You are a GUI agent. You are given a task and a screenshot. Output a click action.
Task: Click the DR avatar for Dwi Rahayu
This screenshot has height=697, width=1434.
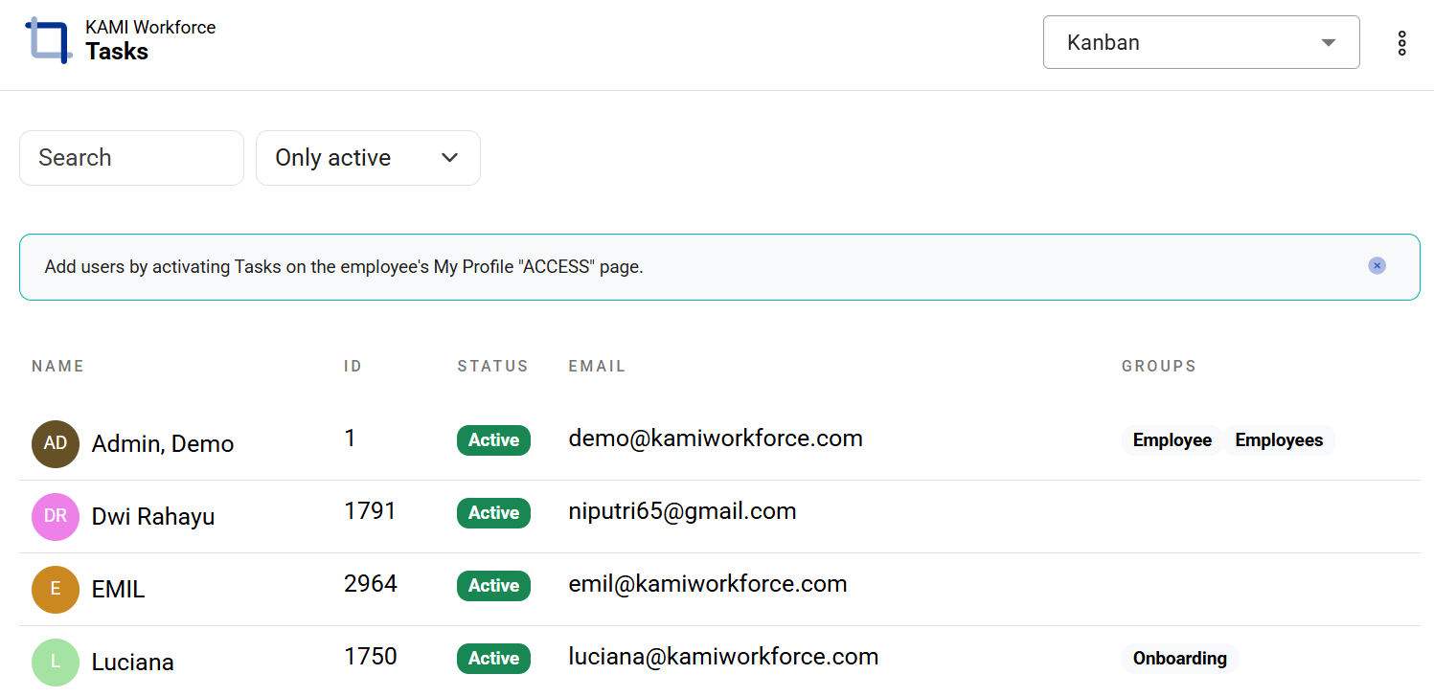pyautogui.click(x=55, y=517)
